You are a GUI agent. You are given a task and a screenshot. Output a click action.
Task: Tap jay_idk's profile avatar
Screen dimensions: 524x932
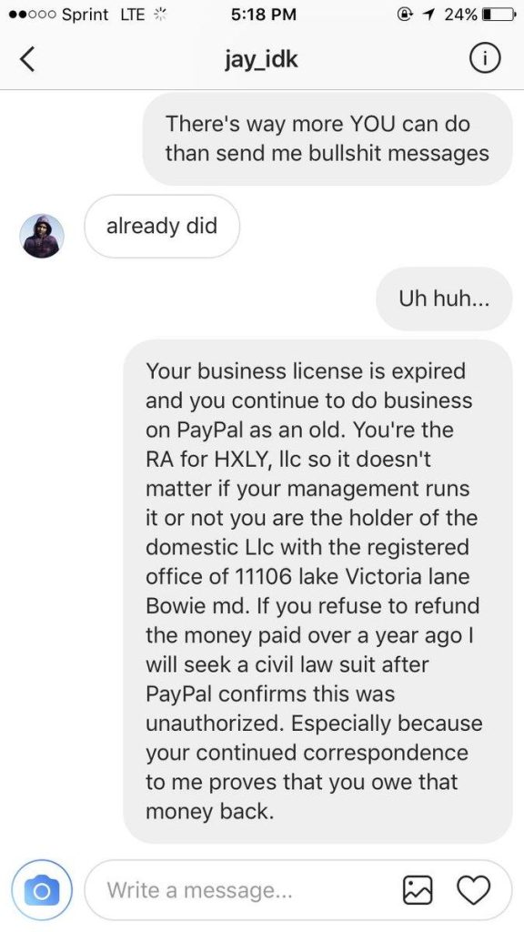[42, 236]
